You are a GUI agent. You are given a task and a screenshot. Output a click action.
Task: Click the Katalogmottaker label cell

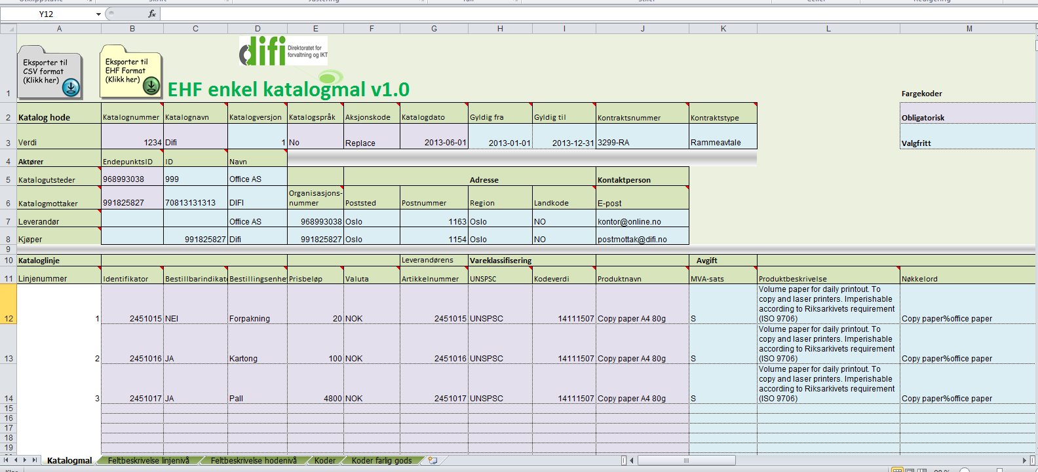59,197
